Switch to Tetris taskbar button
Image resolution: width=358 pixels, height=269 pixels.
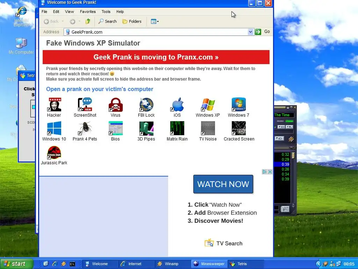point(246,264)
